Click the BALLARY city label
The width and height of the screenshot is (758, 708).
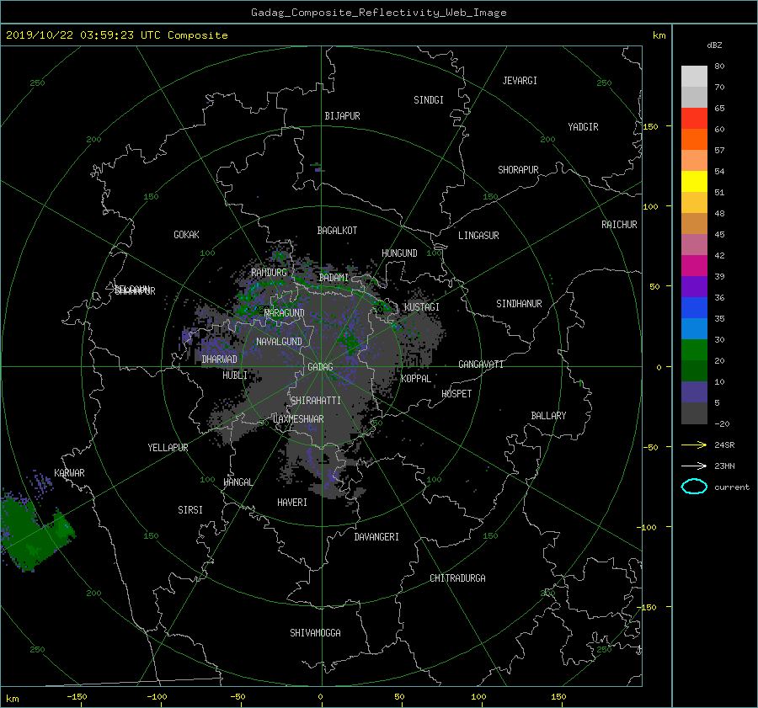[548, 416]
